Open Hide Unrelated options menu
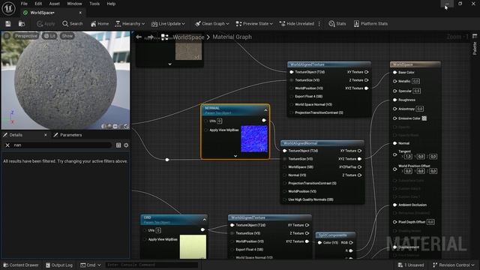Screen dimensions: 480x270 click(319, 23)
